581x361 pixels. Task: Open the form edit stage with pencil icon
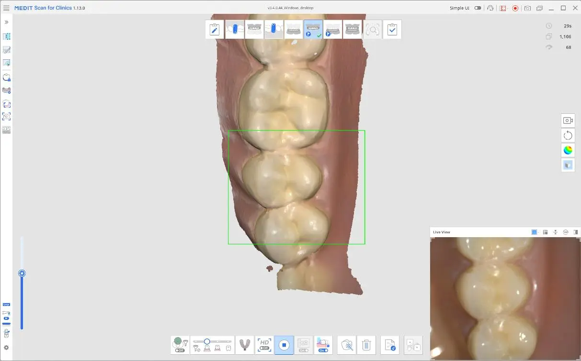pos(215,30)
